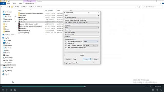Click the About... button in Rufus
This screenshot has width=164, height=92.
(x=68, y=59)
